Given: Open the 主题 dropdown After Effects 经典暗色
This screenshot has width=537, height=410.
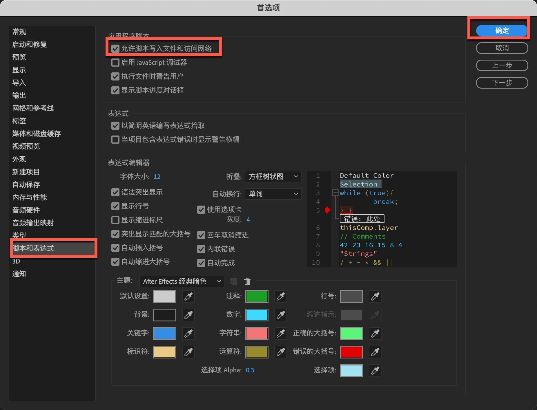Looking at the screenshot, I should click(182, 281).
